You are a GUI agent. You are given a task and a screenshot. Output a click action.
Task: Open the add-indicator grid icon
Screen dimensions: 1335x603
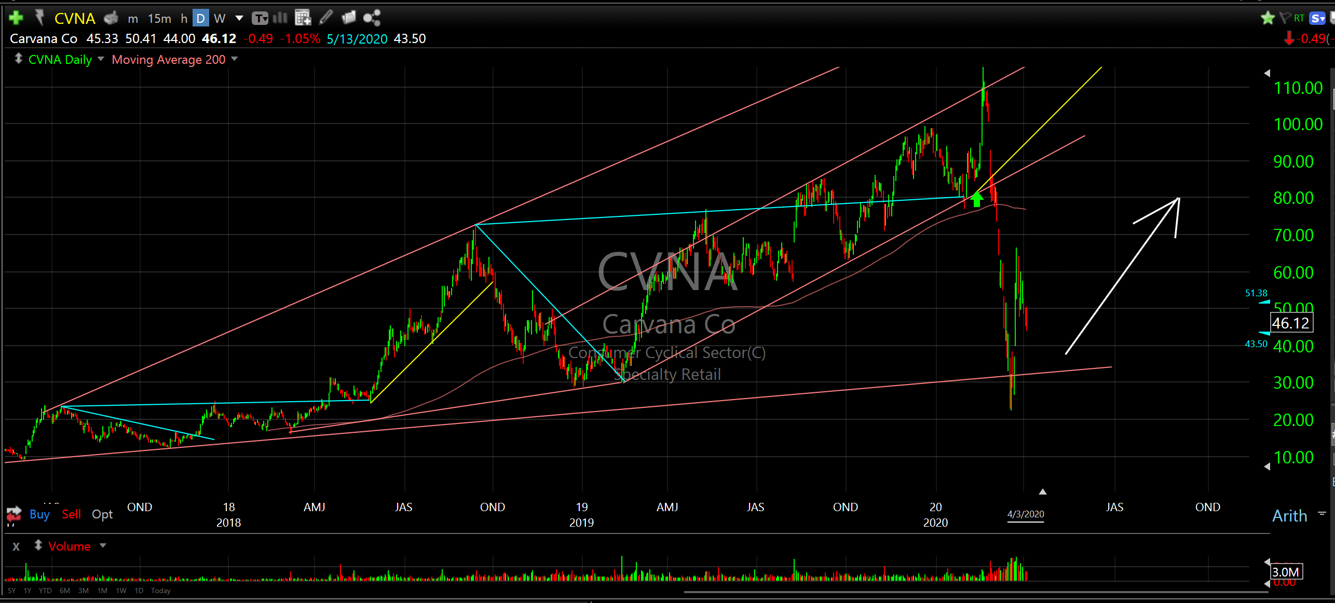tap(303, 18)
